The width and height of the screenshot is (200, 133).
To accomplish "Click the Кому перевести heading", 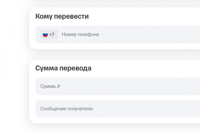I will 62,16.
